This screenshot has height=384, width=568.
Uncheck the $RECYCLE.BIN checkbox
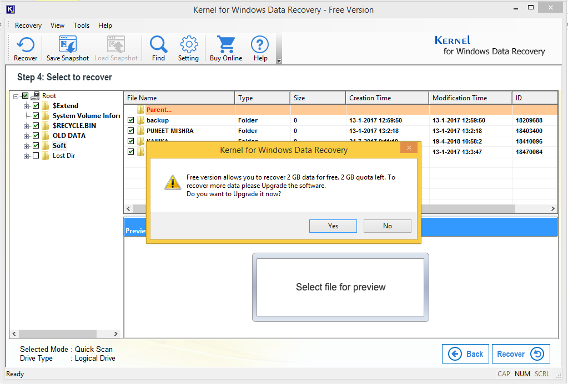(x=36, y=125)
